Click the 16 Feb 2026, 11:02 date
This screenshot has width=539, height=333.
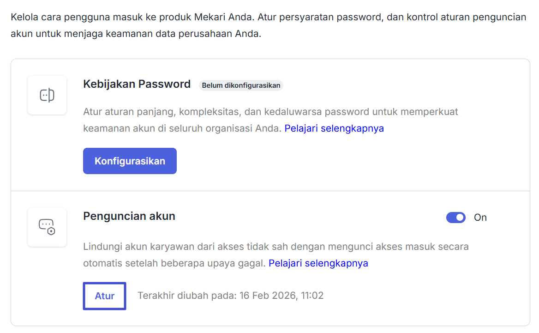[281, 296]
